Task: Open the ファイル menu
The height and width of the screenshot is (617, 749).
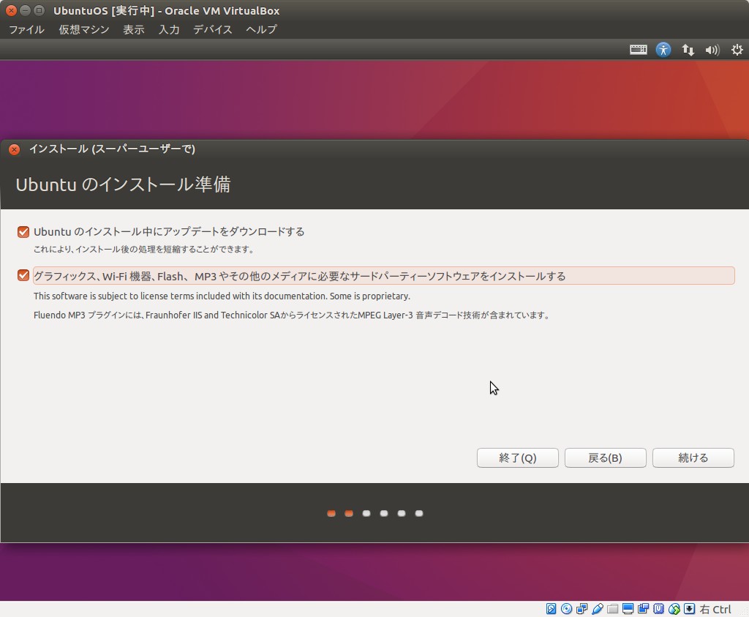Action: [27, 29]
